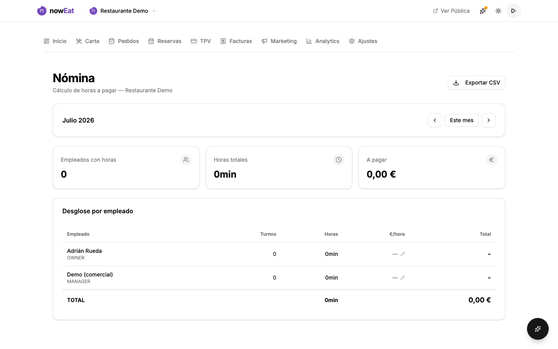Click the Turnos column header
Image resolution: width=558 pixels, height=349 pixels.
point(268,234)
